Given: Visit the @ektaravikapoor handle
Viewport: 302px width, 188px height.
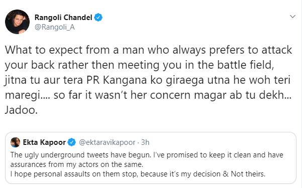Looking at the screenshot, I should pyautogui.click(x=107, y=142).
